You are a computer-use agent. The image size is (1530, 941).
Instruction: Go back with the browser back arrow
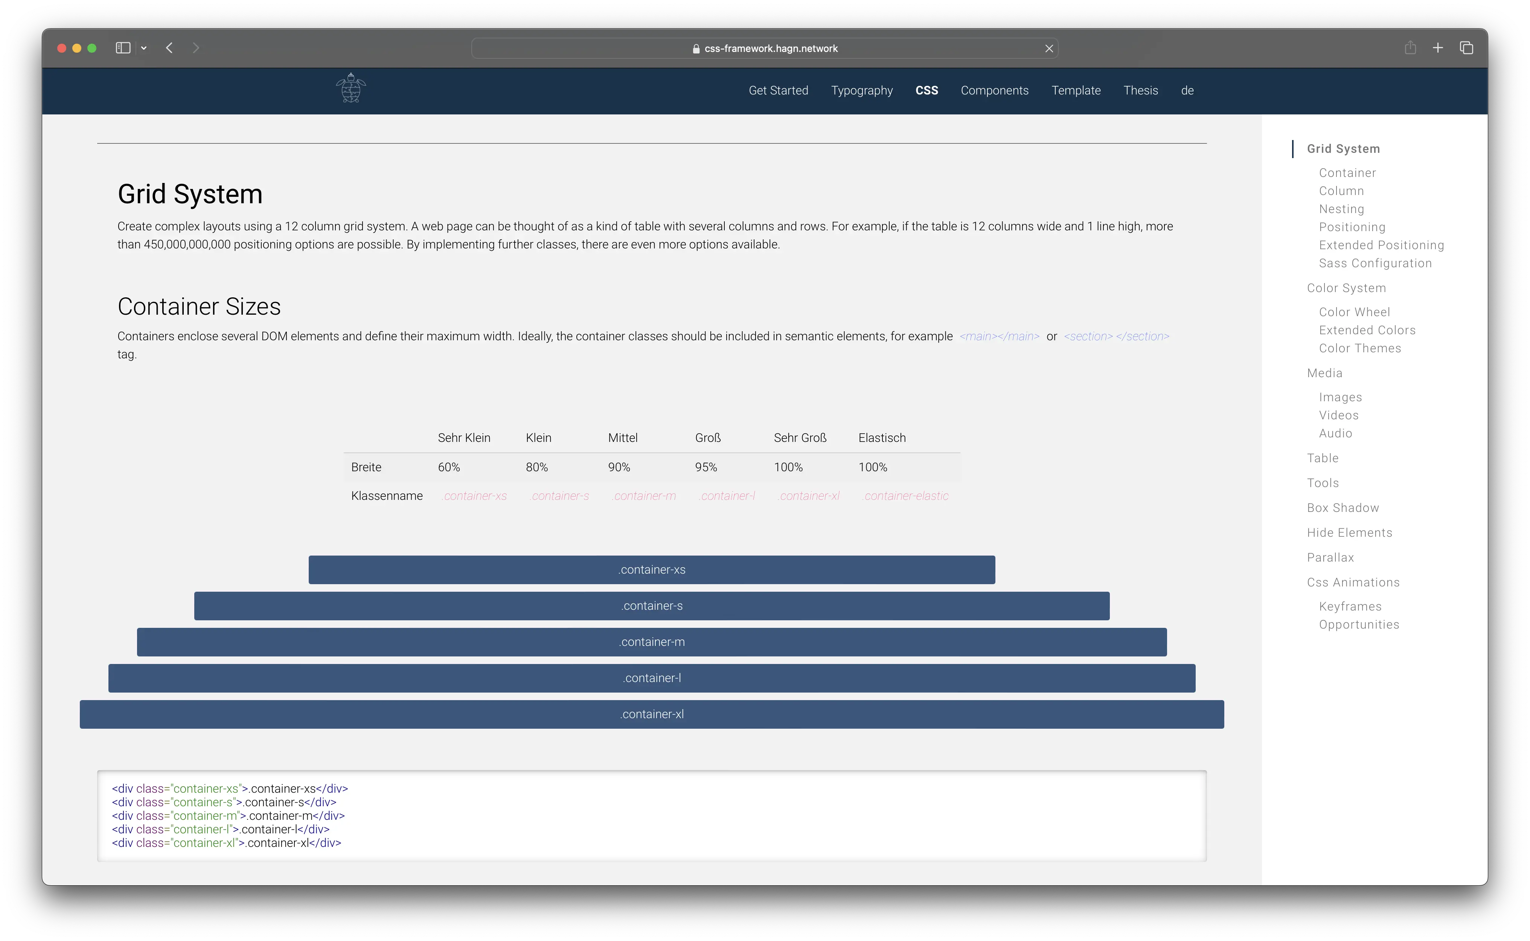click(x=169, y=48)
